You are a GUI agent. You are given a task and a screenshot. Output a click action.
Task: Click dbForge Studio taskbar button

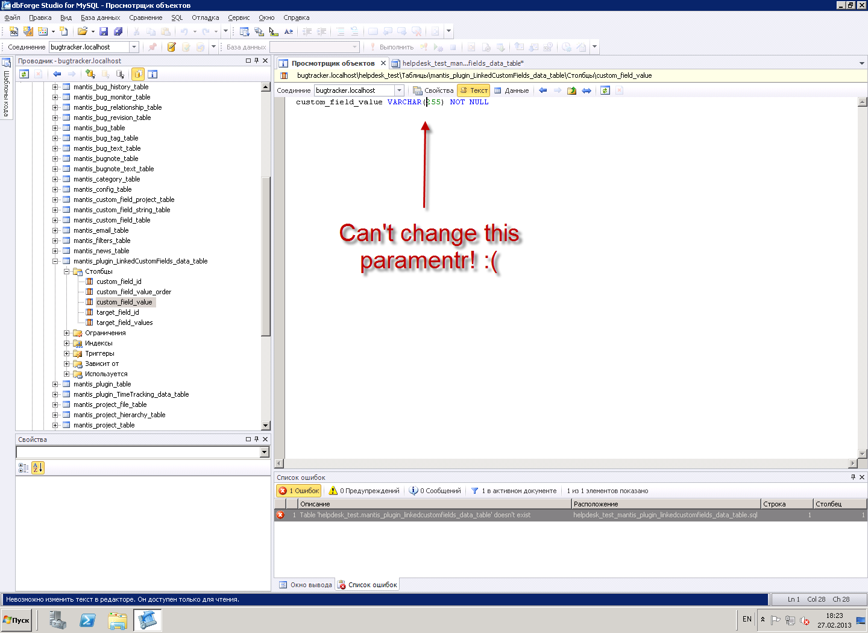tap(148, 620)
